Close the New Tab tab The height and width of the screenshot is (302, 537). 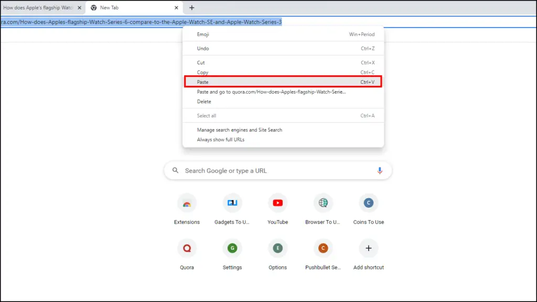(176, 7)
